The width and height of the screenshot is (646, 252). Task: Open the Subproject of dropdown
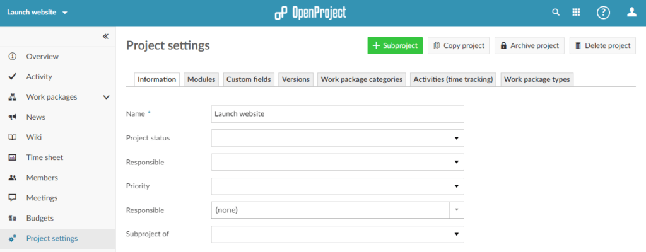point(338,234)
